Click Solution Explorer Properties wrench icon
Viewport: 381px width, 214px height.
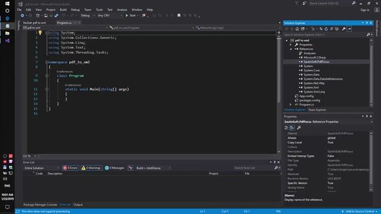click(343, 29)
